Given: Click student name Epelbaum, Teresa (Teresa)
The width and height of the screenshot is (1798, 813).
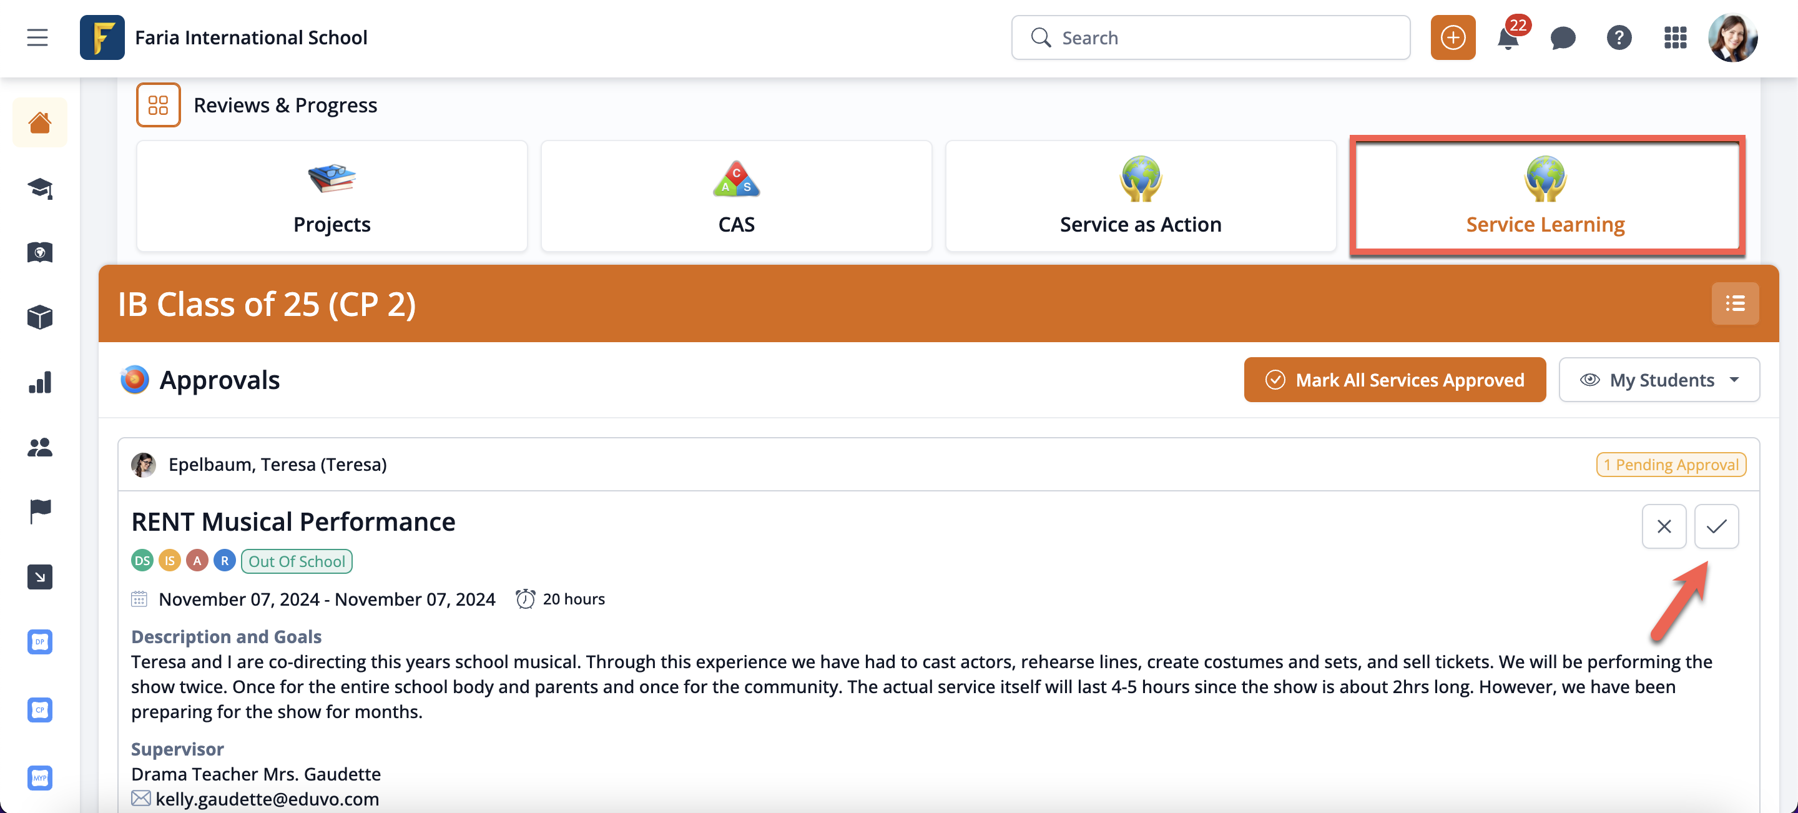Looking at the screenshot, I should click(278, 465).
